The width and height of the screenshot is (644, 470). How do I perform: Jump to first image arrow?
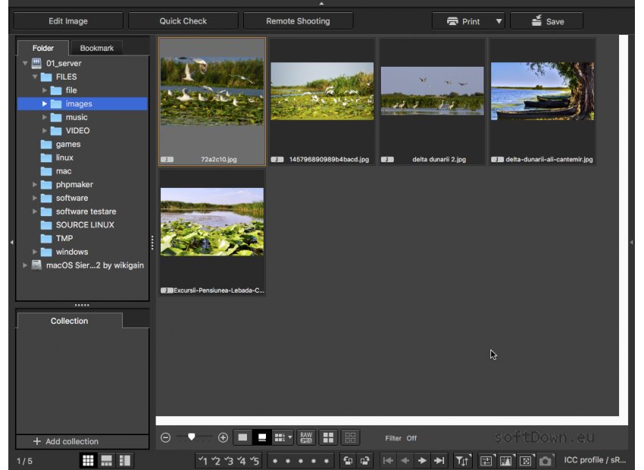point(388,461)
